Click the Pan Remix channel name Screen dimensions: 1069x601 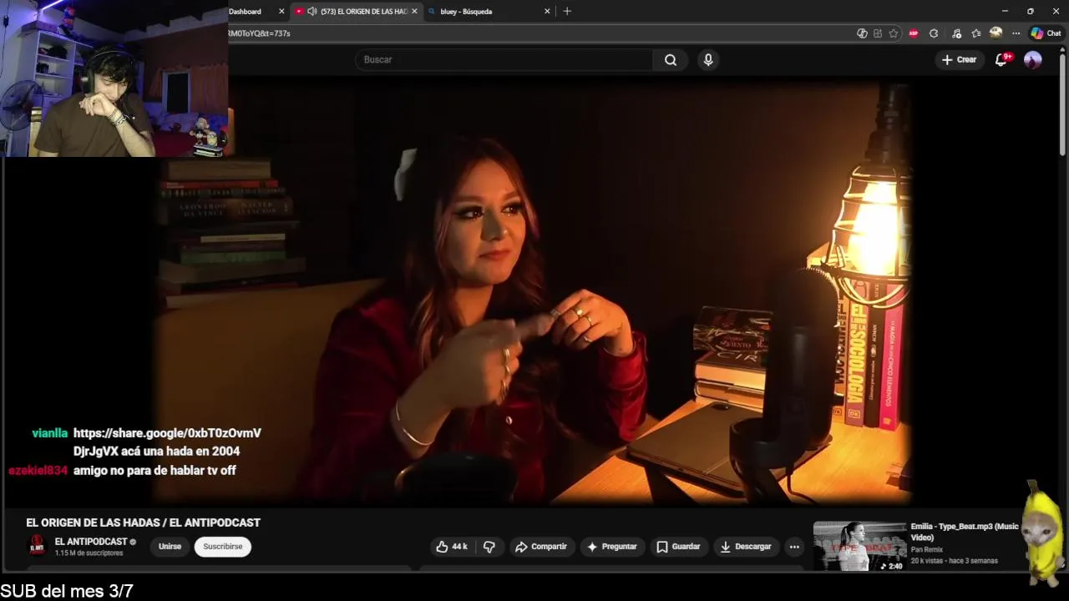tap(926, 549)
